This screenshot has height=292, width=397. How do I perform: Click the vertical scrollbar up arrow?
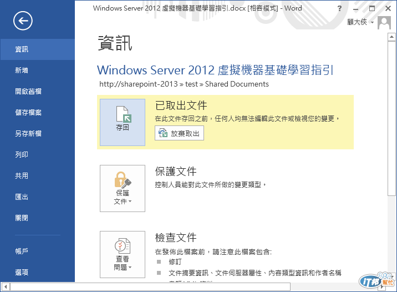pos(391,37)
